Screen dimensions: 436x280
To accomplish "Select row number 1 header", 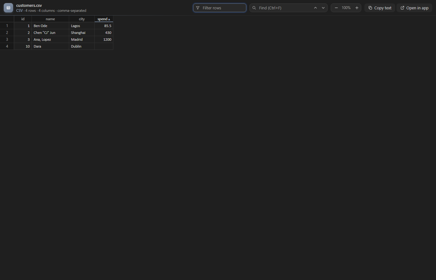I will 7,26.
